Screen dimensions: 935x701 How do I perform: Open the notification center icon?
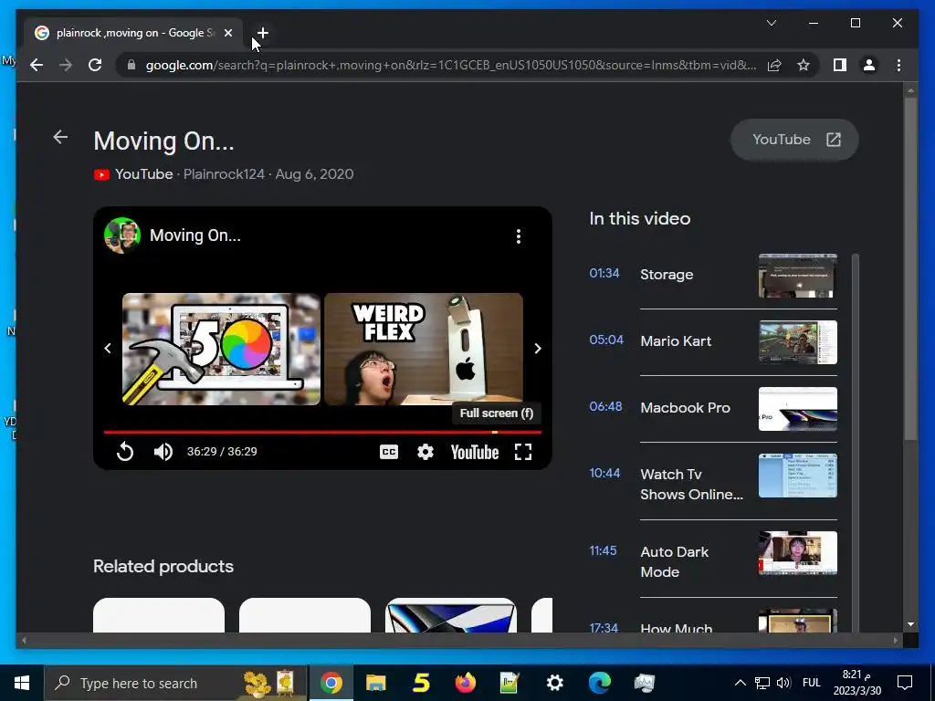905,683
